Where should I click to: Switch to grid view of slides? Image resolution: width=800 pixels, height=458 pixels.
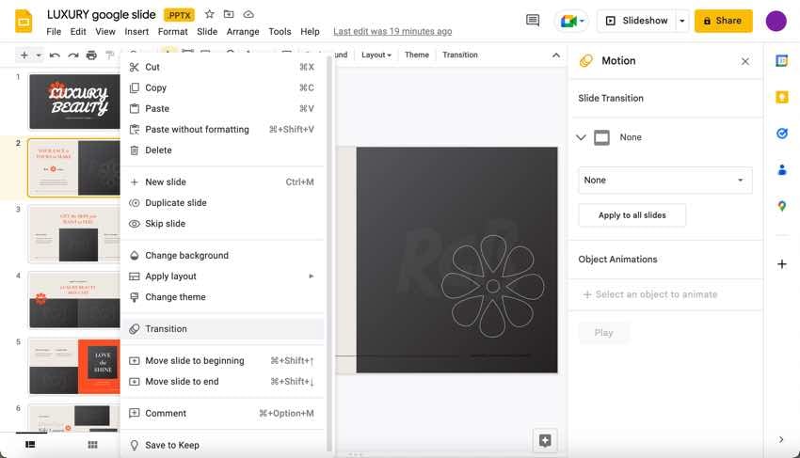[x=92, y=444]
